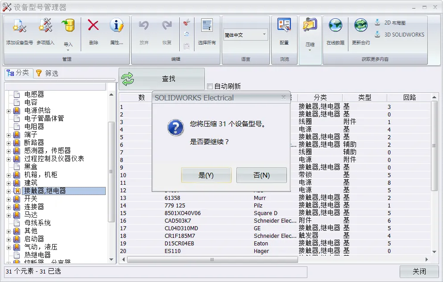Screen dimensions: 443x282
Task: Click the 添加设备型号 toolbar icon
Action: click(19, 26)
